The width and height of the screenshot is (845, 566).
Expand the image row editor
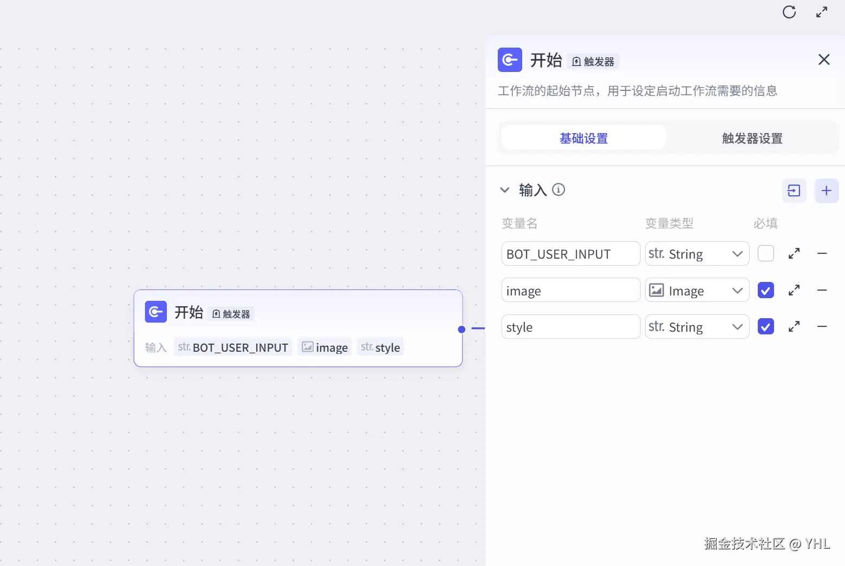(794, 291)
